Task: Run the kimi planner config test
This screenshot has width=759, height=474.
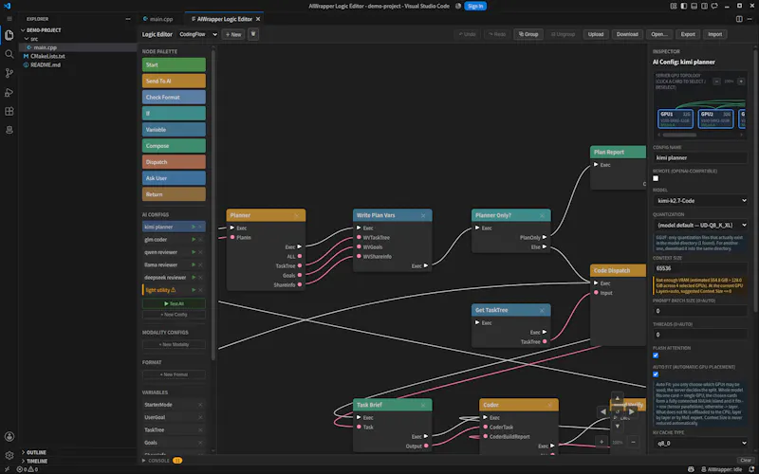Action: coord(194,227)
